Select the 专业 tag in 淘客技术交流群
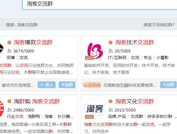This screenshot has width=177, height=134. pos(148,58)
